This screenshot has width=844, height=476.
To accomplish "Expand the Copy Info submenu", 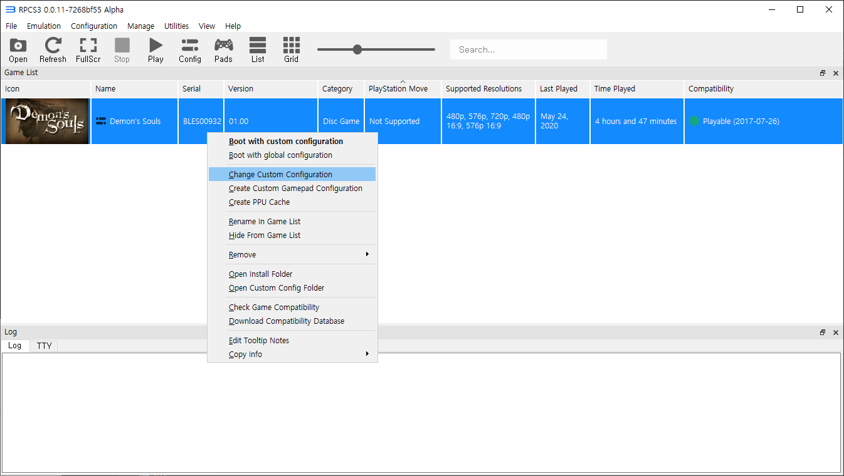I will coord(292,354).
